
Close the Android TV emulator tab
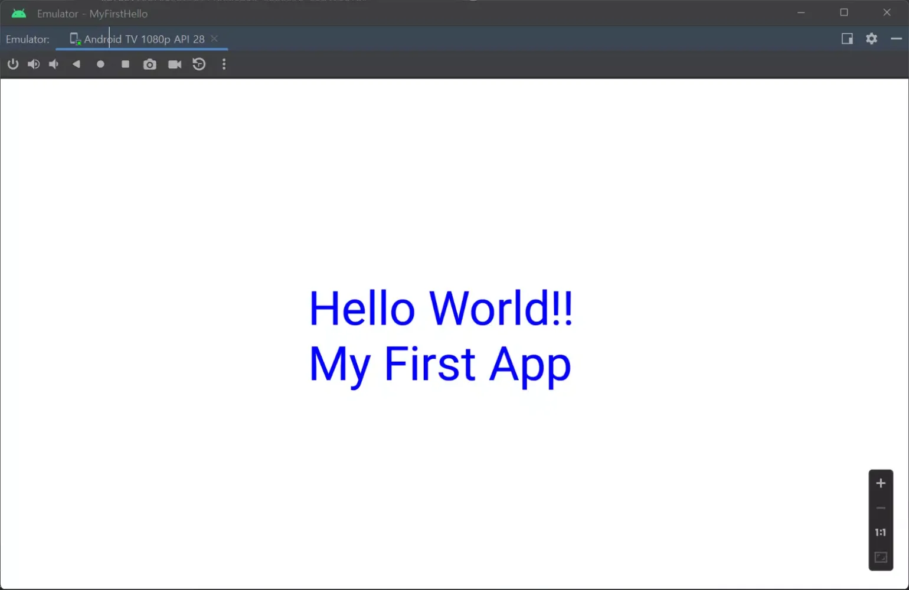point(214,39)
